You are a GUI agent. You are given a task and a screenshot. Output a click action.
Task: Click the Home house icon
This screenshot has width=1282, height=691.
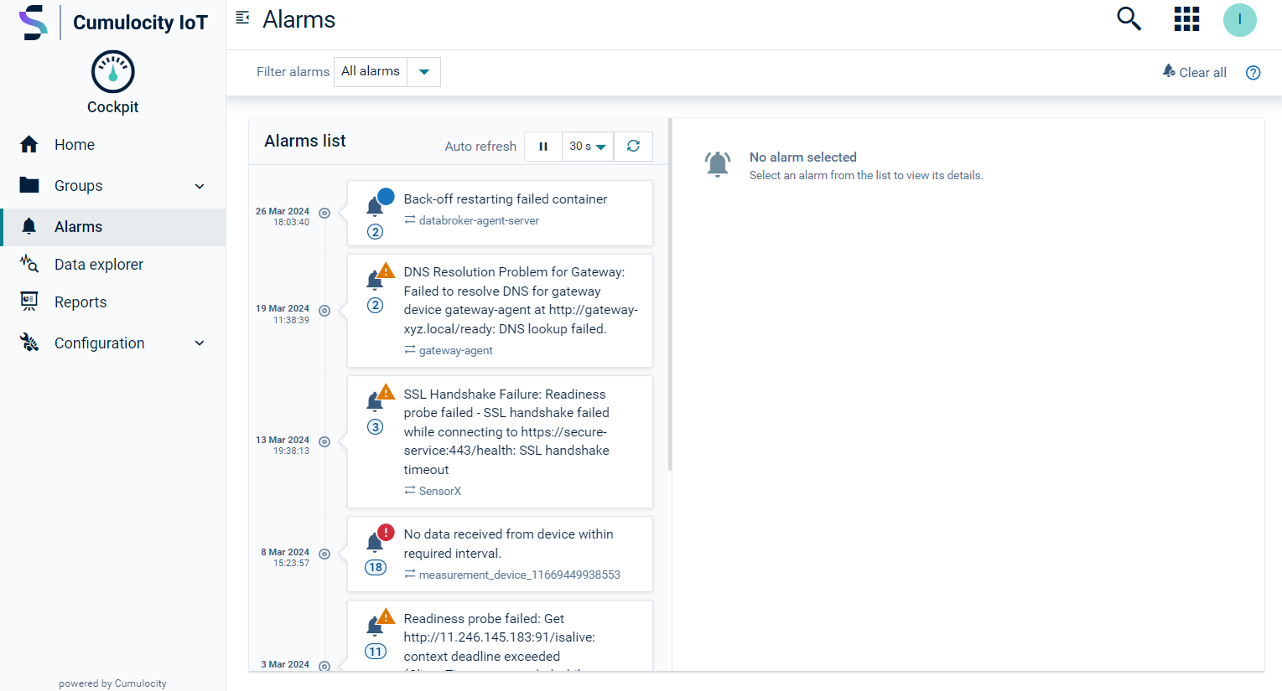point(29,144)
